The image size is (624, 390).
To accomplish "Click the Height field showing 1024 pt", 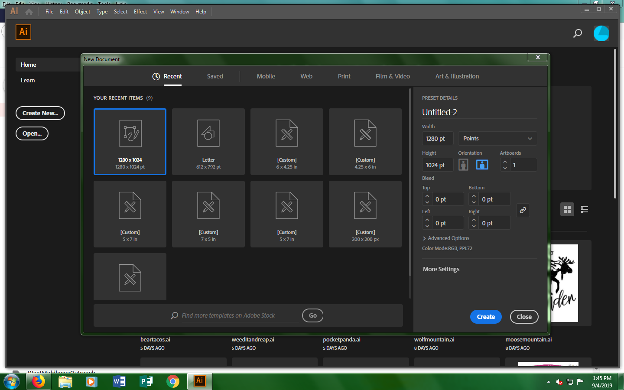I will 438,165.
